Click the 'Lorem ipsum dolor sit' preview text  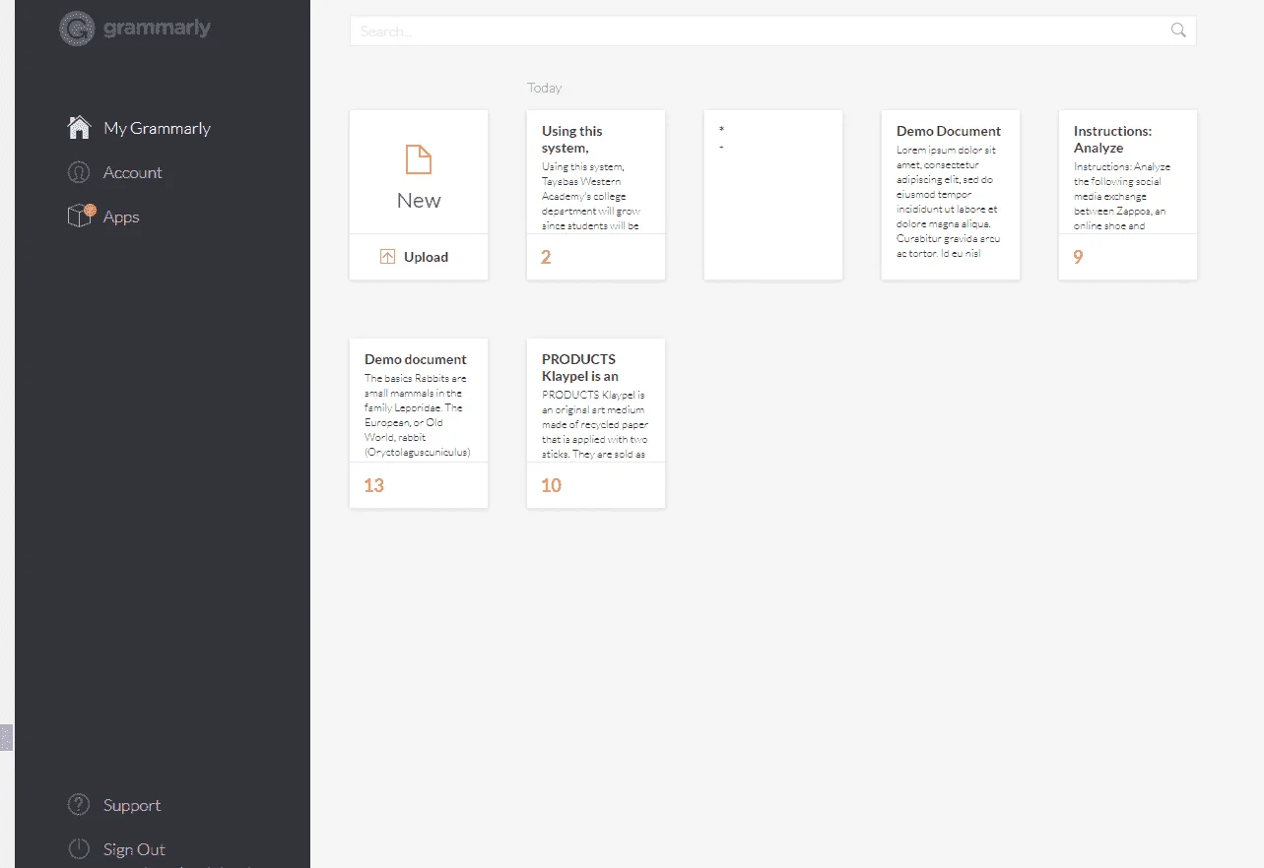coord(946,151)
